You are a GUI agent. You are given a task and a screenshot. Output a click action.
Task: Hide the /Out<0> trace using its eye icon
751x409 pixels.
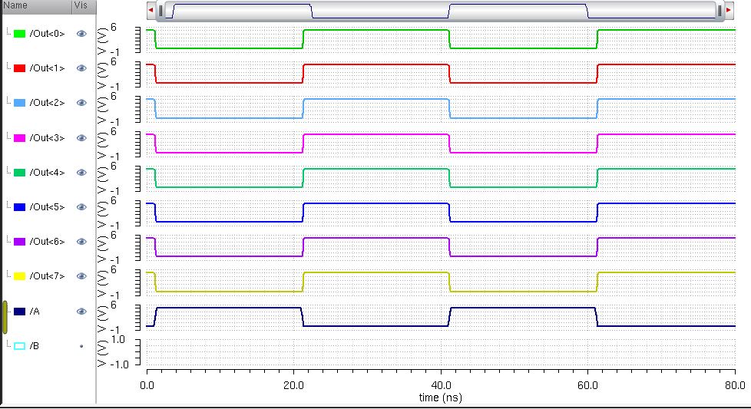pos(81,34)
